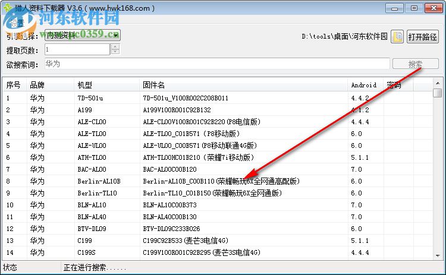
Task: Click model cell Berlin-TL10
Action: [x=98, y=193]
